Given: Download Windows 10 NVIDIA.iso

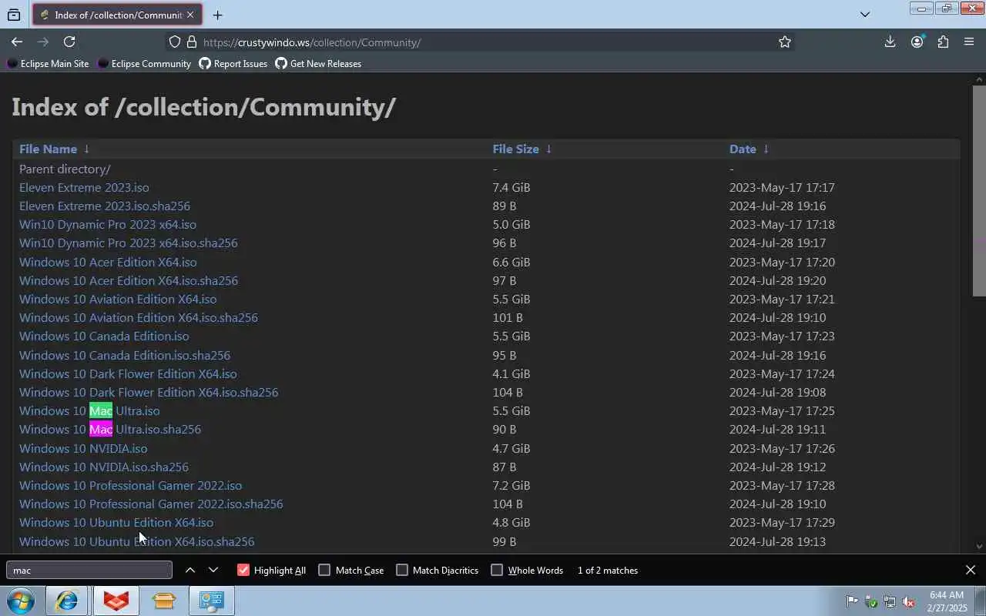Looking at the screenshot, I should click(83, 448).
